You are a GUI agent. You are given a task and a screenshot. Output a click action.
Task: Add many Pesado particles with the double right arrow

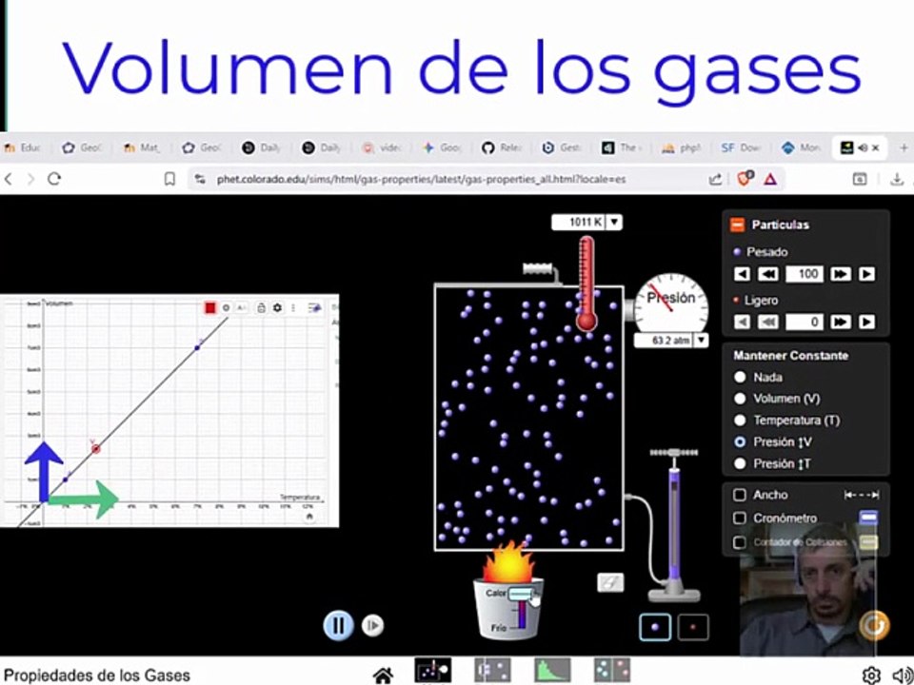pyautogui.click(x=840, y=274)
